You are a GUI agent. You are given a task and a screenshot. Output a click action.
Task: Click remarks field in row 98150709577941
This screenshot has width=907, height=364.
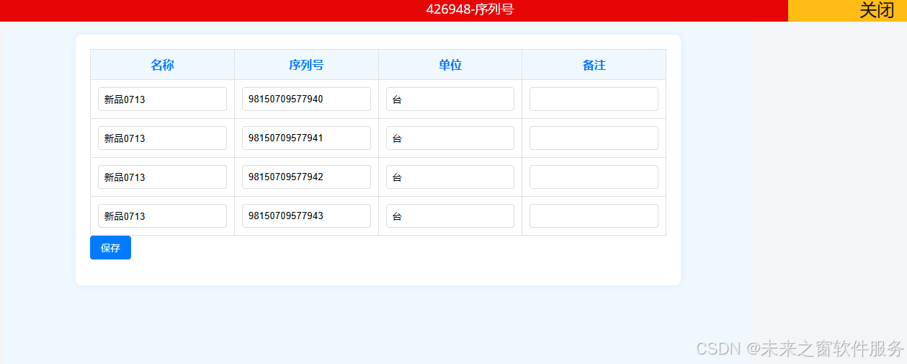click(594, 138)
